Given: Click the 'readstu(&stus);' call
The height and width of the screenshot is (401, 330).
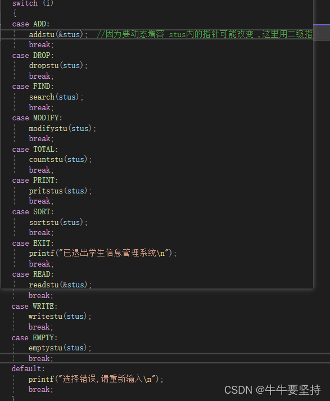Looking at the screenshot, I should 61,285.
